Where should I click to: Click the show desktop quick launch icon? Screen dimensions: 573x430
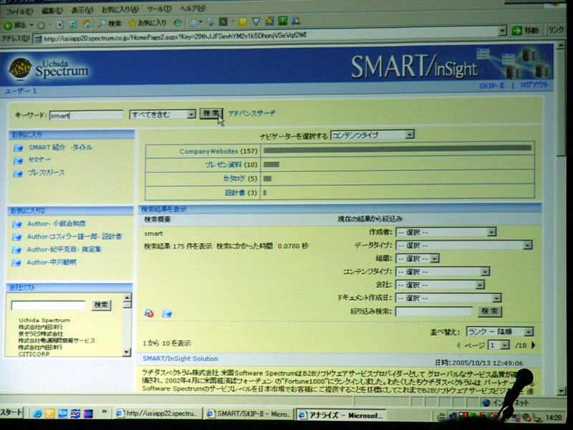pos(63,414)
